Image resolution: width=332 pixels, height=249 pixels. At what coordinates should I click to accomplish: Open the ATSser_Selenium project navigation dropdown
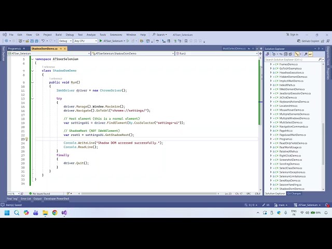(49, 53)
